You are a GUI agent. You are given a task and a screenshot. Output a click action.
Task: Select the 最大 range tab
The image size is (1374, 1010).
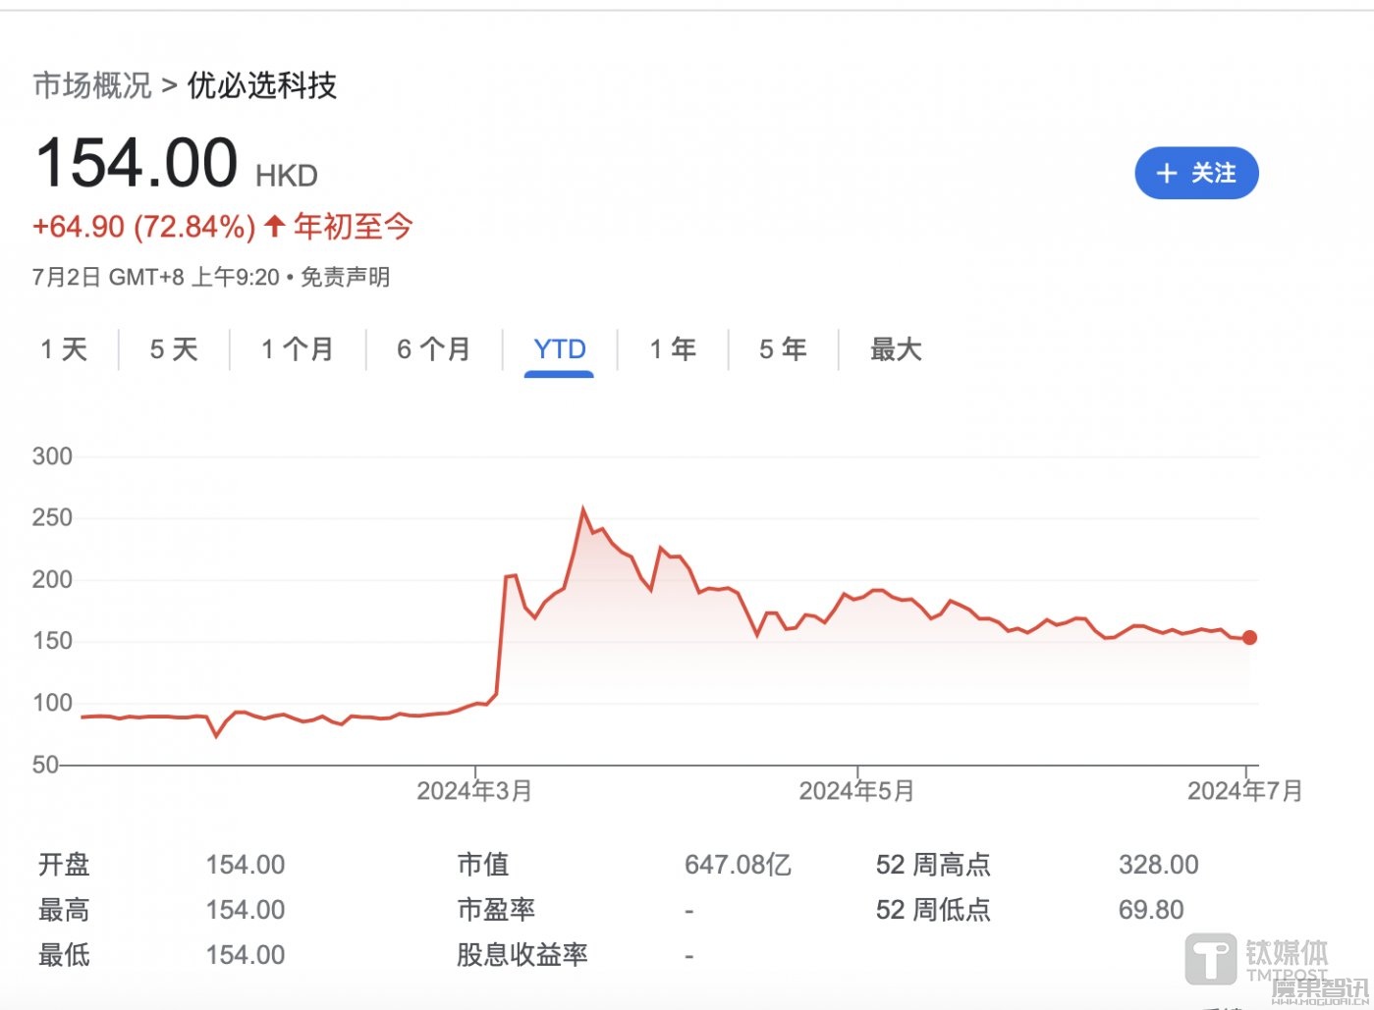[896, 349]
